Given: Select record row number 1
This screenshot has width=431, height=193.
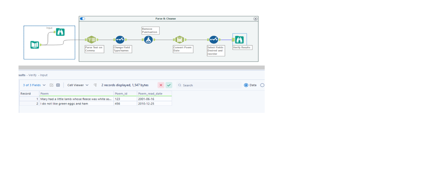Looking at the screenshot, I should pos(29,99).
